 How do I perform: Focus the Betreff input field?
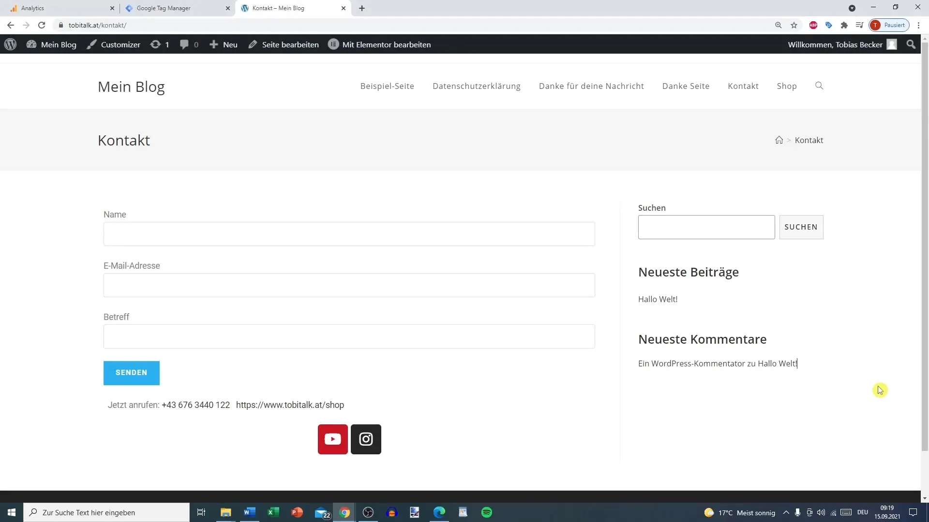coord(349,336)
